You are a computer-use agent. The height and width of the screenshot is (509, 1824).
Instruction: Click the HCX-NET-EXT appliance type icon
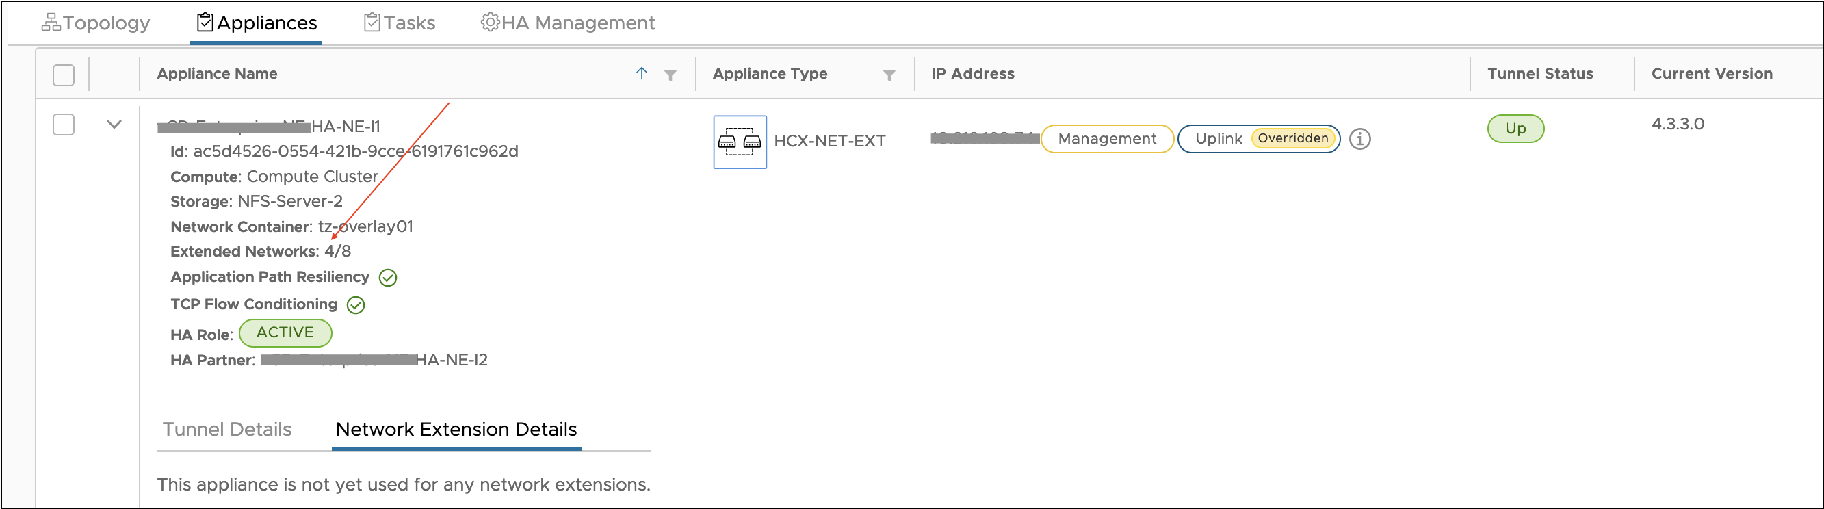coord(739,142)
